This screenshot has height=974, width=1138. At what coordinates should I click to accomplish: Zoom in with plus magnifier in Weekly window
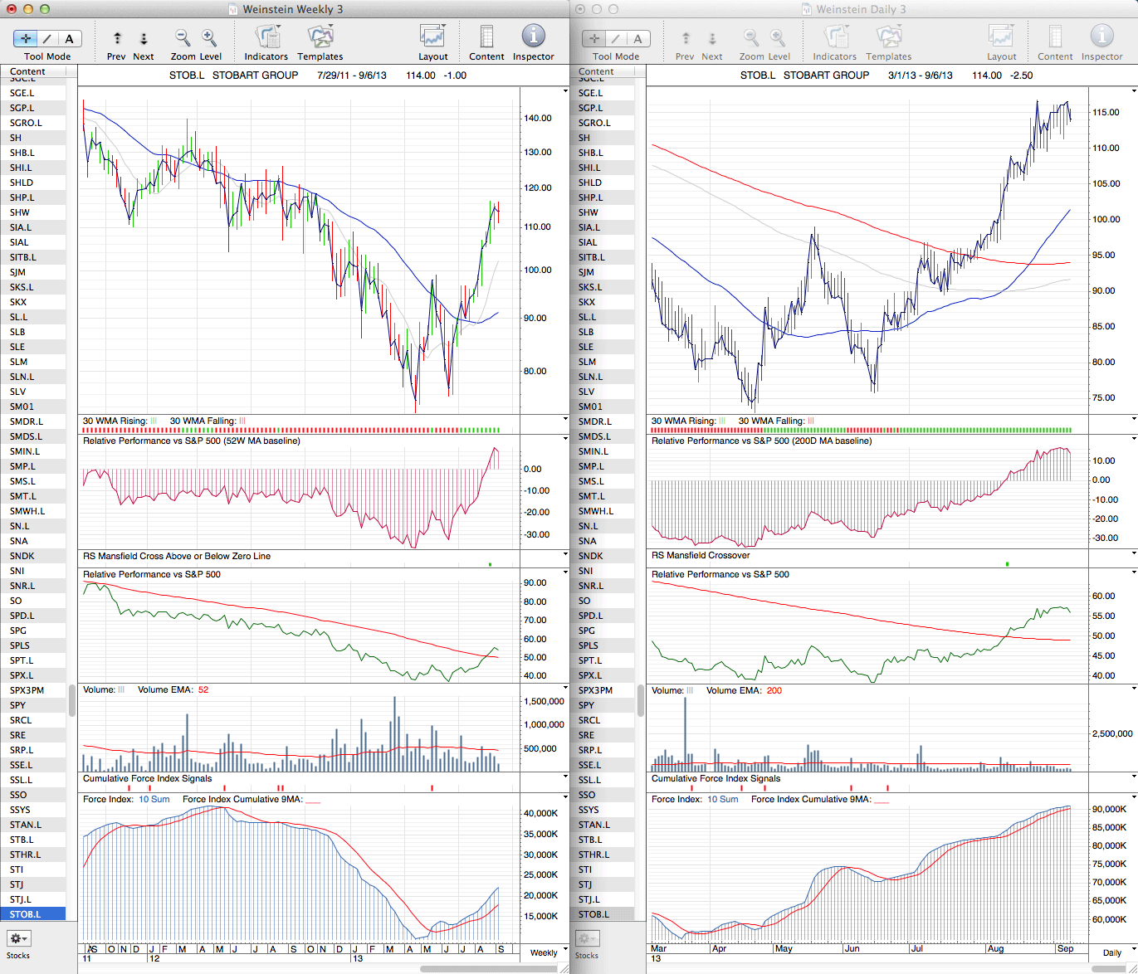209,38
